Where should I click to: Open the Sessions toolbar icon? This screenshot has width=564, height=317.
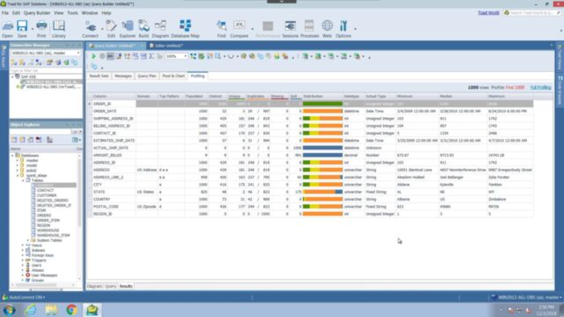coord(290,26)
